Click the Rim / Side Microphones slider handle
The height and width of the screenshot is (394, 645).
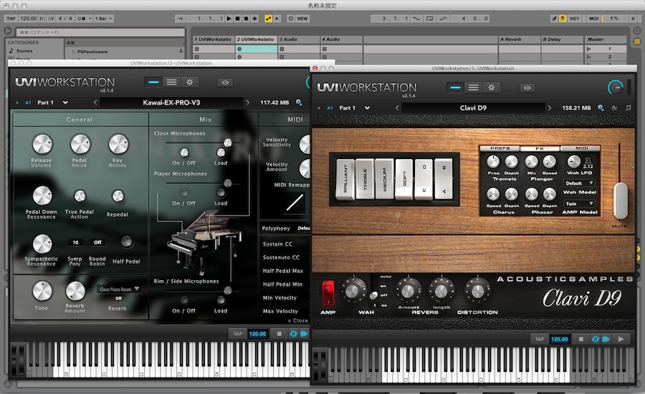tap(227, 290)
